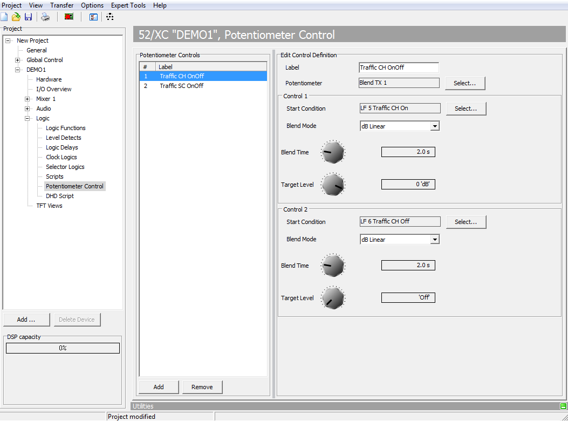Save the project with the diskette icon
Viewport: 568px width, 421px height.
28,17
